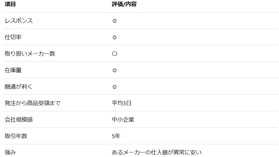Select the 在庫量 row label
The width and height of the screenshot is (279, 157).
point(13,70)
